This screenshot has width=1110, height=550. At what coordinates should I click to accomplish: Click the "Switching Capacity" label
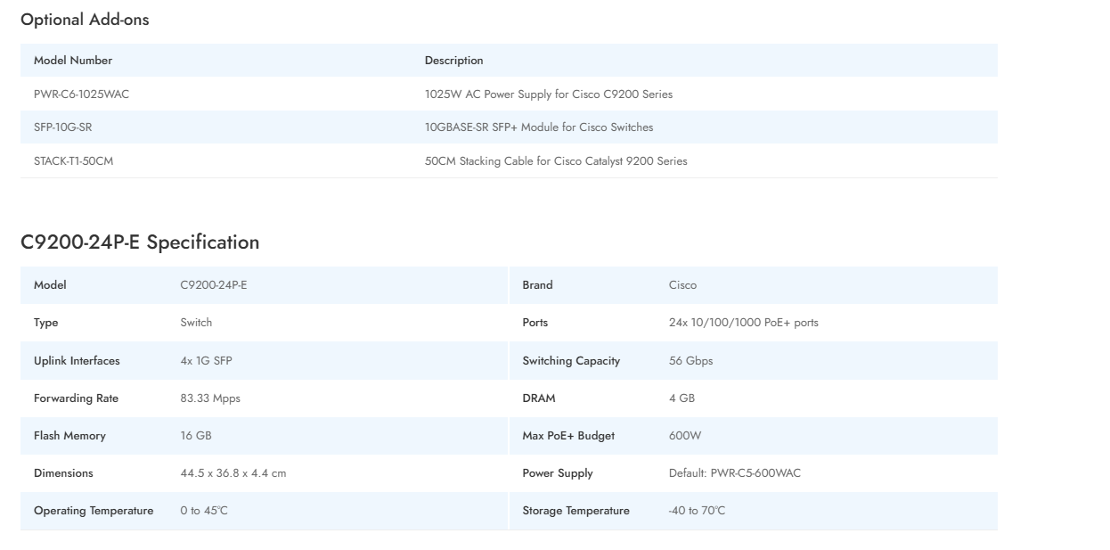[x=571, y=361]
